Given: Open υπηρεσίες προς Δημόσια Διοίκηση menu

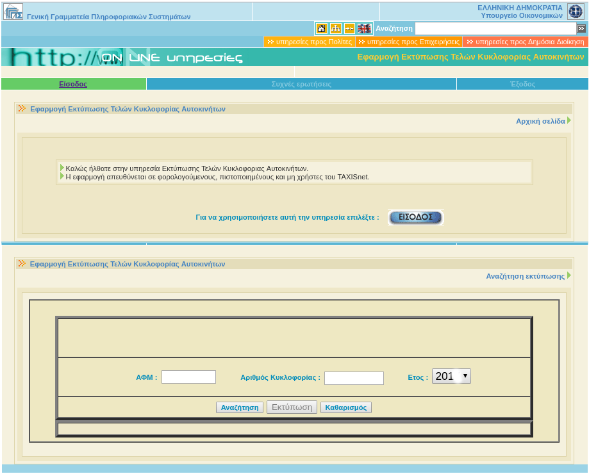Looking at the screenshot, I should pos(525,42).
